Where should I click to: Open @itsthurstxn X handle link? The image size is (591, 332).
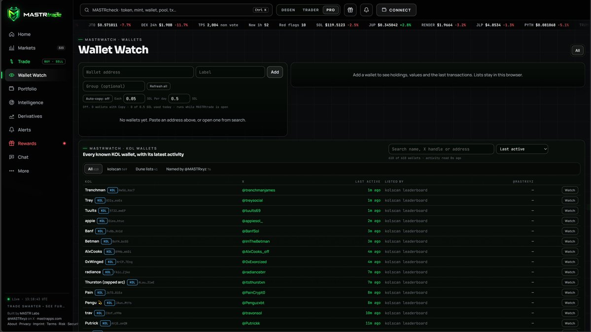pos(253,282)
